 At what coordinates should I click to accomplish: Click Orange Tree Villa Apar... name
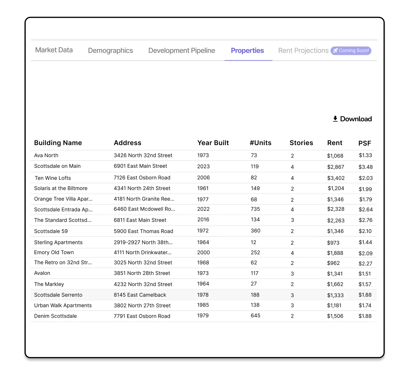click(x=63, y=199)
